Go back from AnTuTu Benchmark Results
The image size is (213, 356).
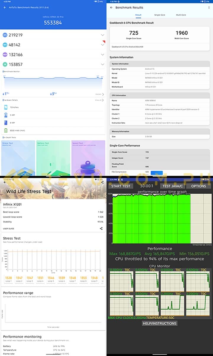[5, 7]
